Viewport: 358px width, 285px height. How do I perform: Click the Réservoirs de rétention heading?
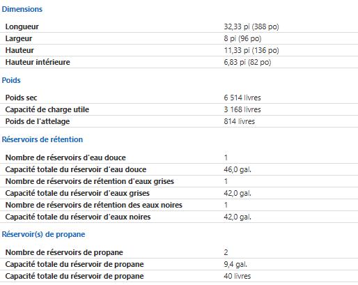pos(42,139)
